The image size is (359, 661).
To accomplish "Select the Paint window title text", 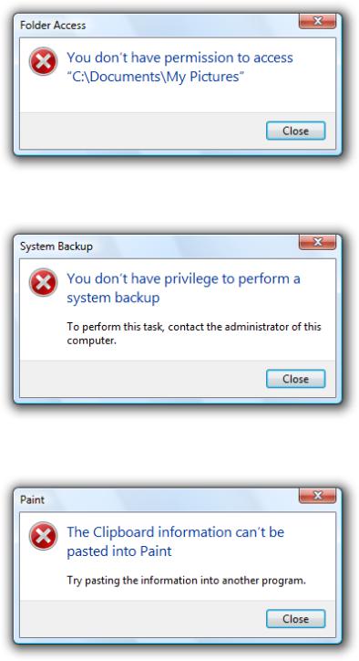I will pos(33,500).
